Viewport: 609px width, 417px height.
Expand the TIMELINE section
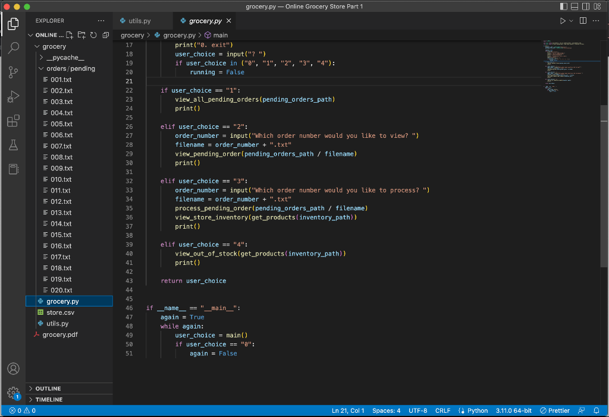tap(49, 400)
